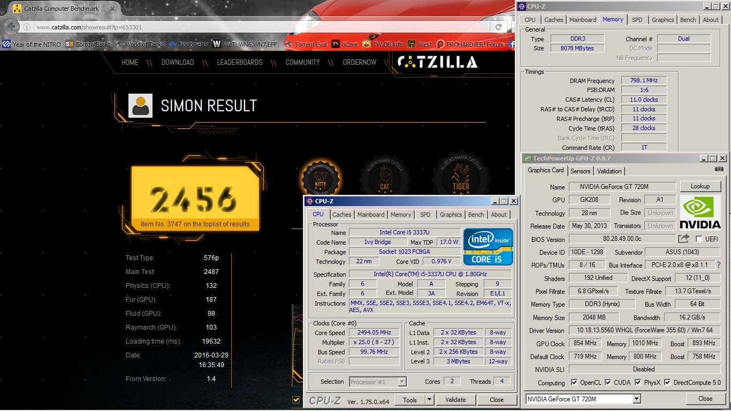
Task: Select CPU tab in the Memory CPU-Z window
Action: pyautogui.click(x=530, y=20)
